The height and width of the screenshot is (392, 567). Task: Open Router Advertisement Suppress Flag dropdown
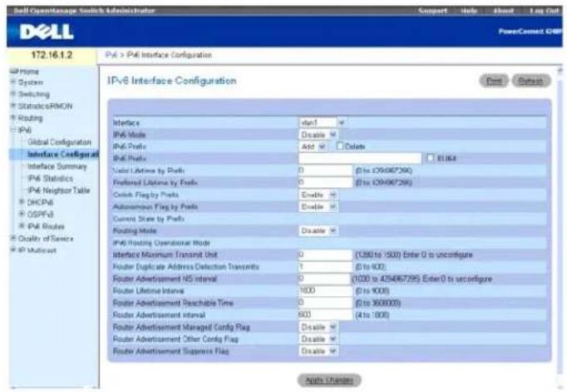318,350
